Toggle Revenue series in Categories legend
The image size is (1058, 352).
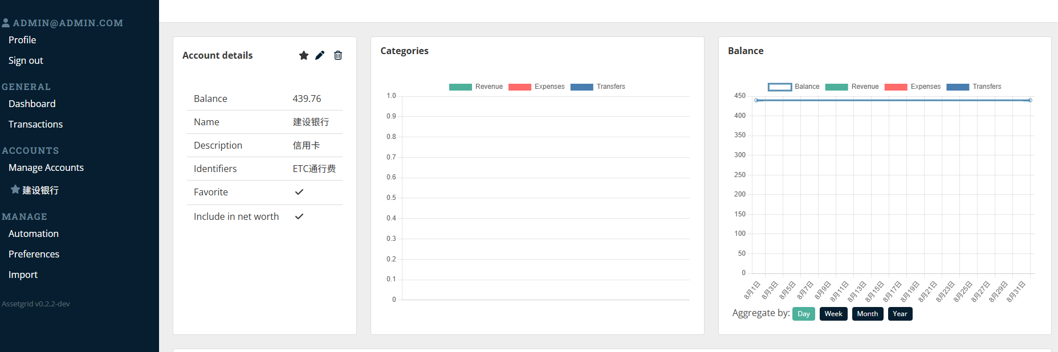click(x=476, y=87)
